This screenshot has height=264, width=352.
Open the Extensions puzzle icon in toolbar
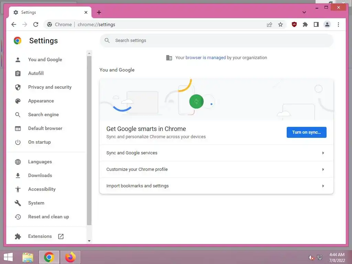(305, 24)
